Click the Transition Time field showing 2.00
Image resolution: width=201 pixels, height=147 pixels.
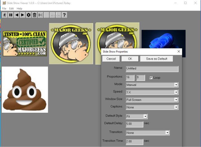tap(135, 142)
